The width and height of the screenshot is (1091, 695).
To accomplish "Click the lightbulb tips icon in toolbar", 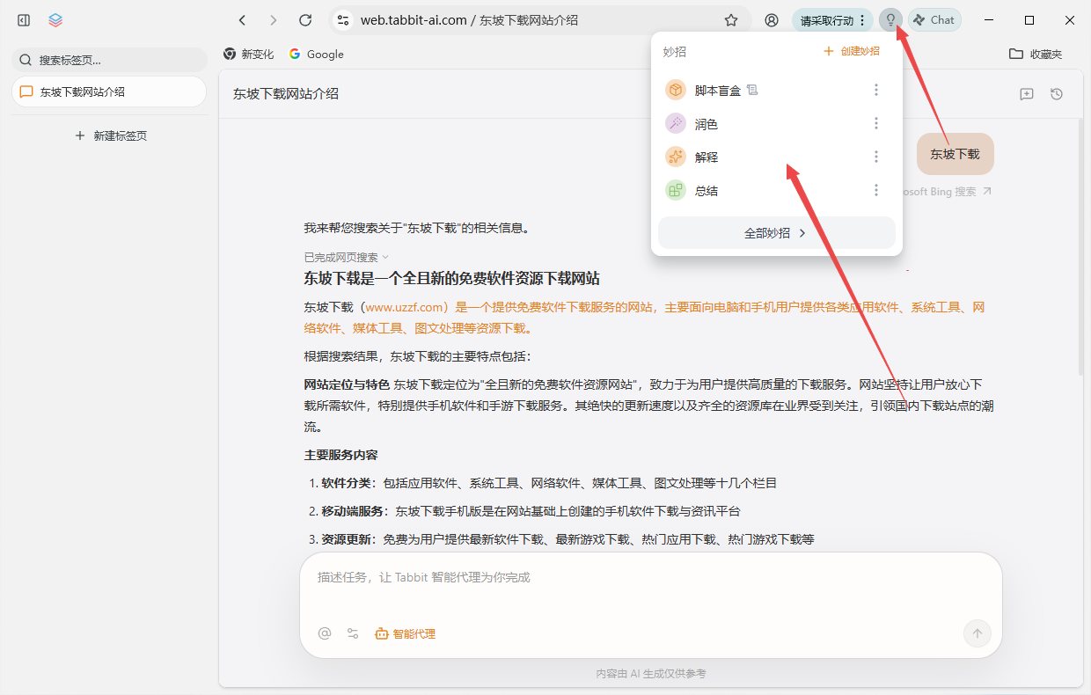I will (890, 20).
